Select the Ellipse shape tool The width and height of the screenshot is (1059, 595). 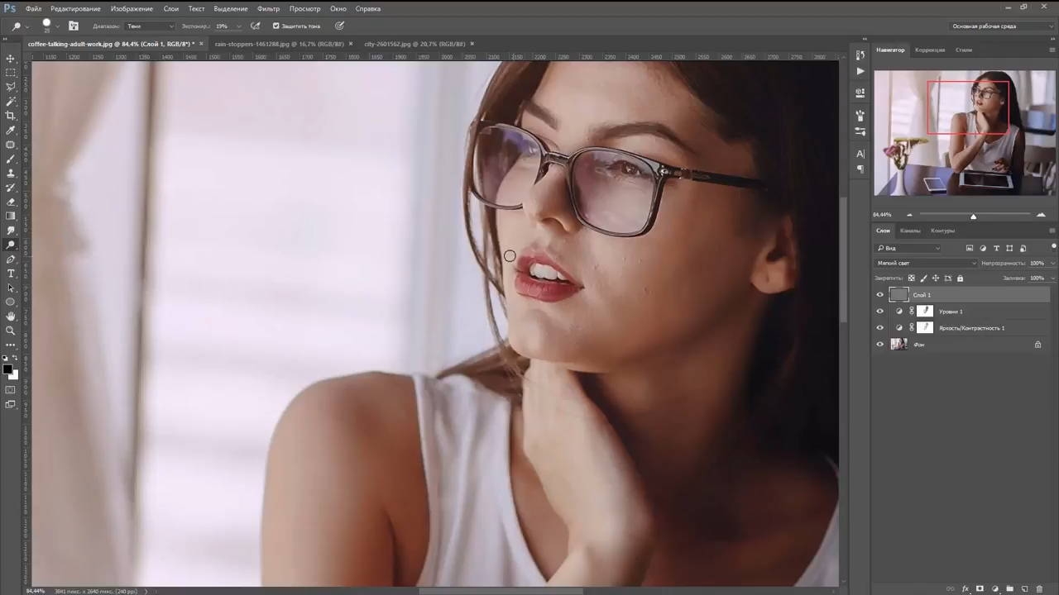(11, 302)
